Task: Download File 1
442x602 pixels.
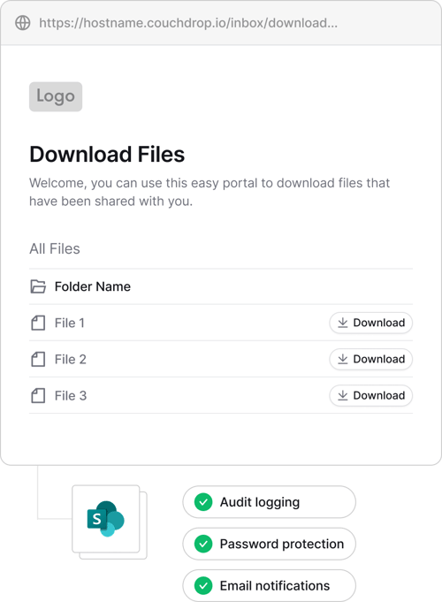Action: coord(371,323)
